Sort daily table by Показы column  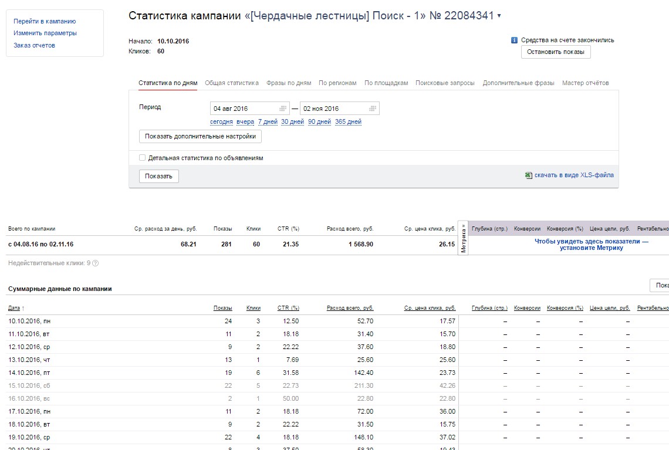click(223, 308)
